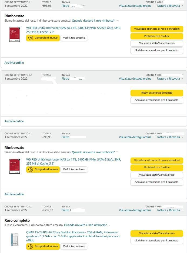
Task: Open 'Visualizza dettagli ordine' for second order
Action: point(135,78)
